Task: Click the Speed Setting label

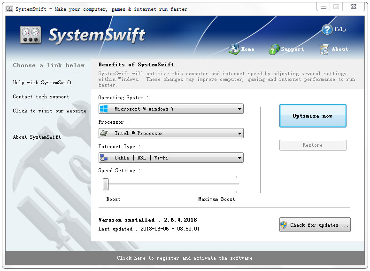Action: click(x=119, y=170)
